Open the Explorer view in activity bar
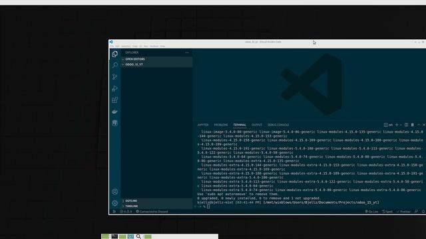The width and height of the screenshot is (426, 239). pyautogui.click(x=115, y=54)
